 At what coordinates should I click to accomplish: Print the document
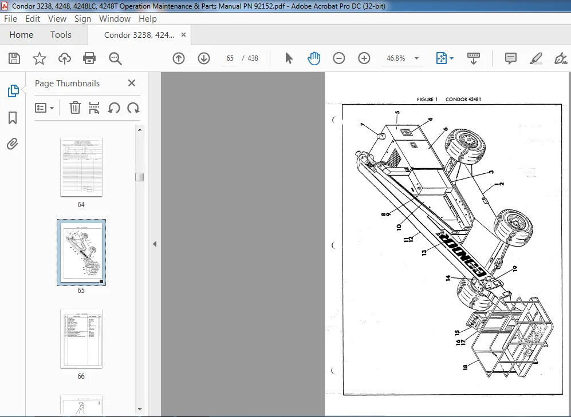coord(89,58)
